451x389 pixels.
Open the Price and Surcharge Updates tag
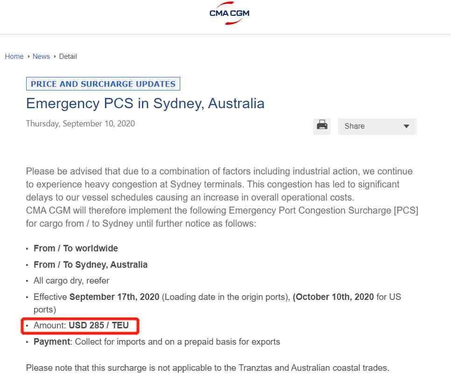pyautogui.click(x=103, y=83)
